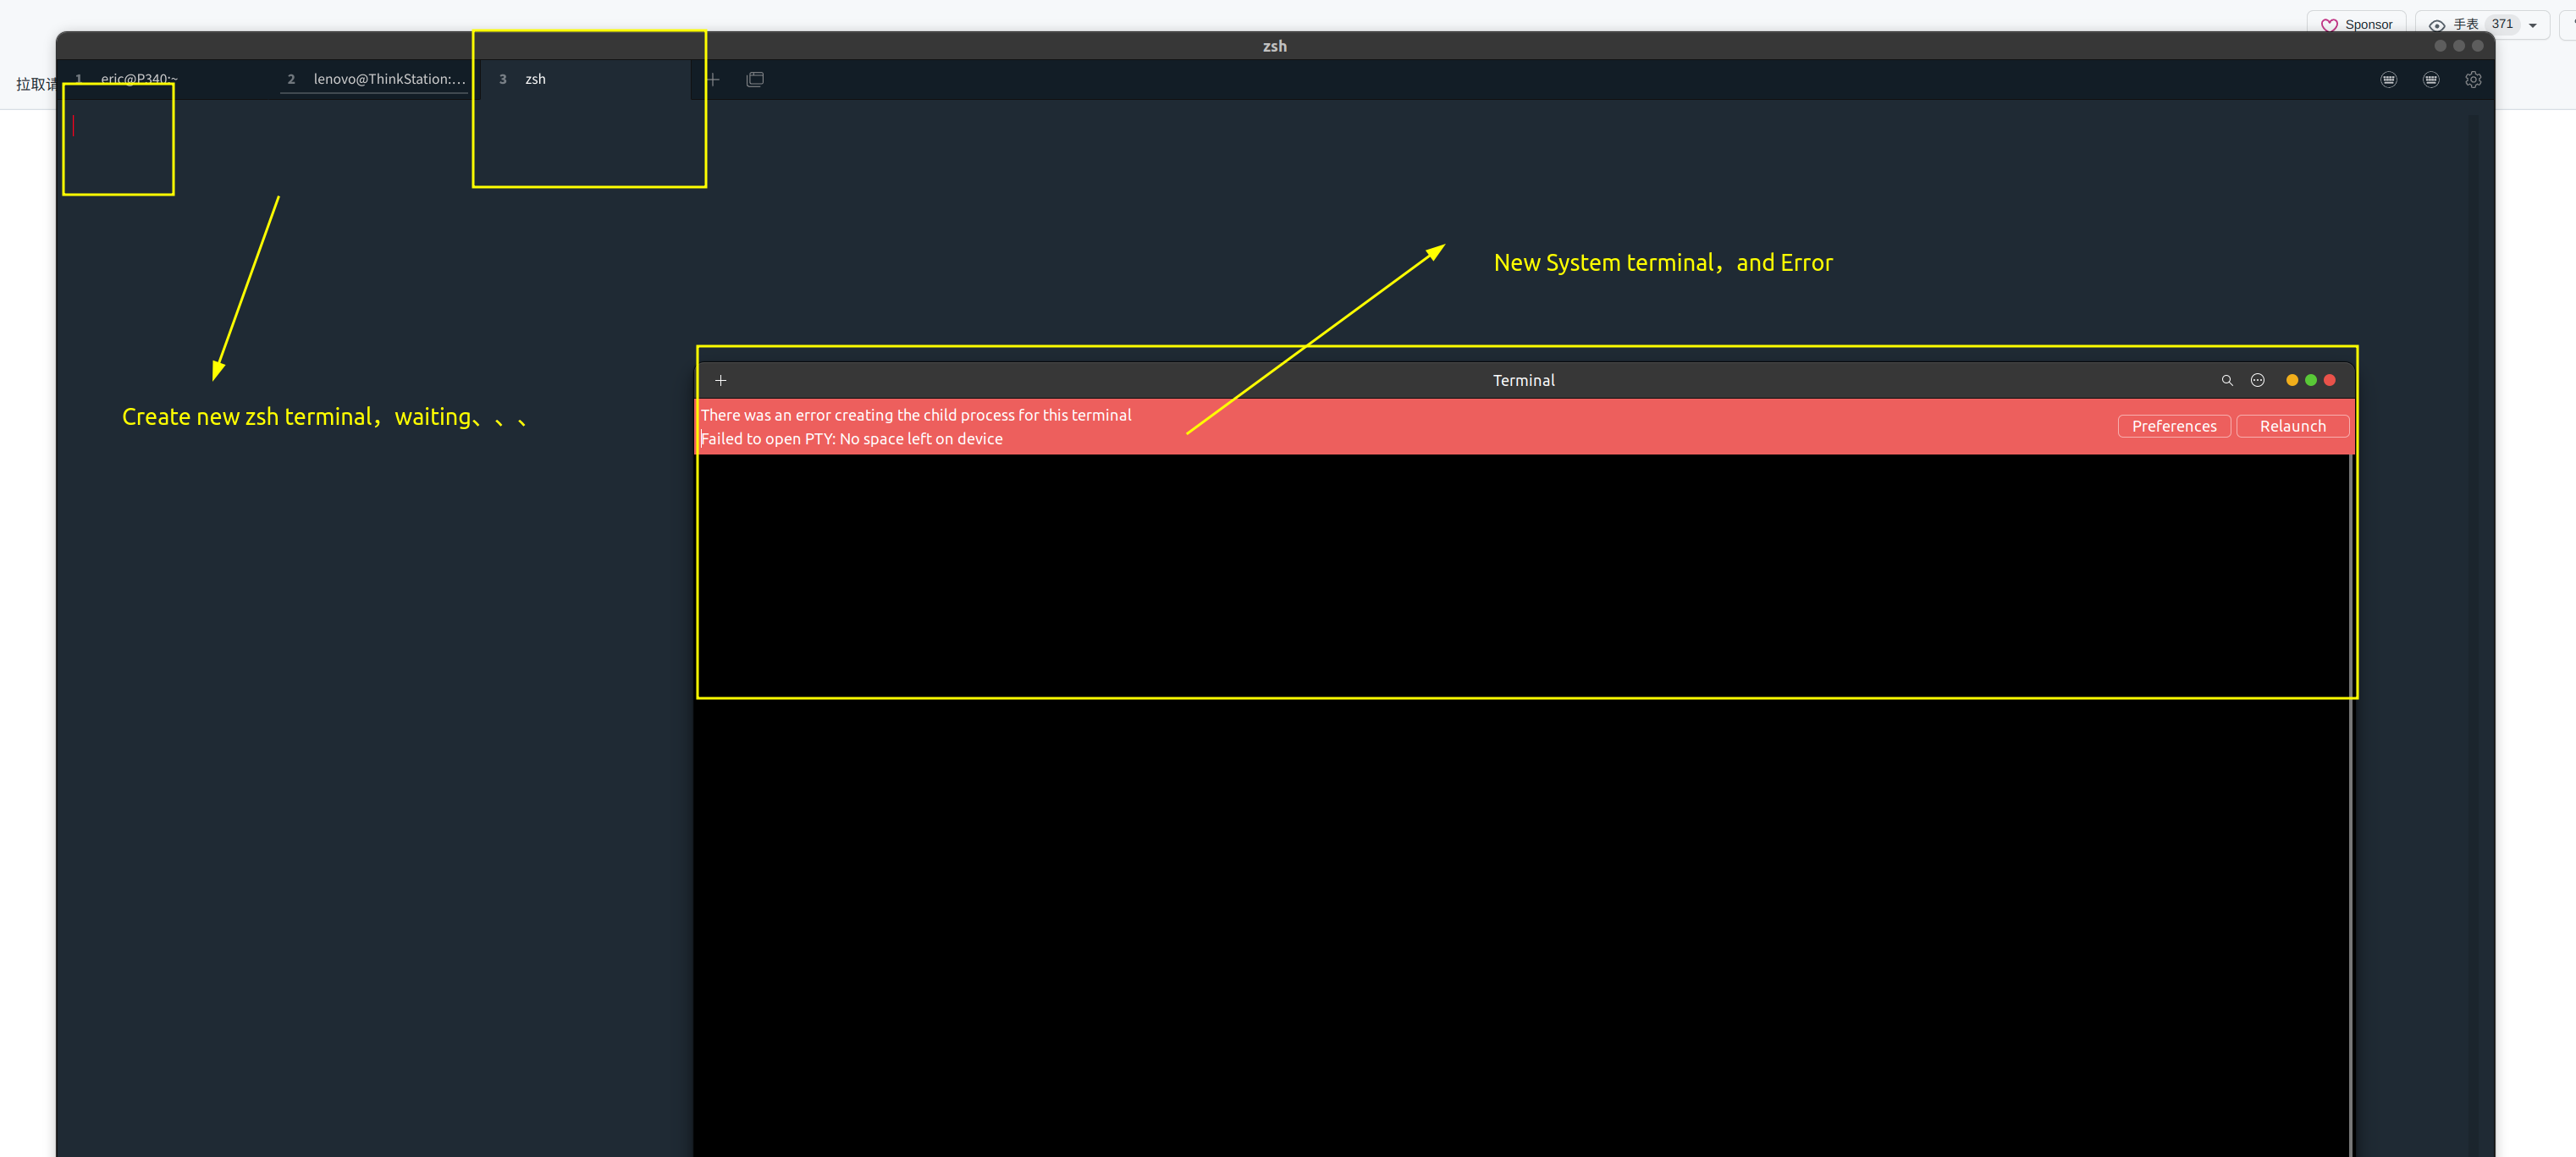Viewport: 2576px width, 1157px height.
Task: Click the Relaunch button
Action: 2292,426
